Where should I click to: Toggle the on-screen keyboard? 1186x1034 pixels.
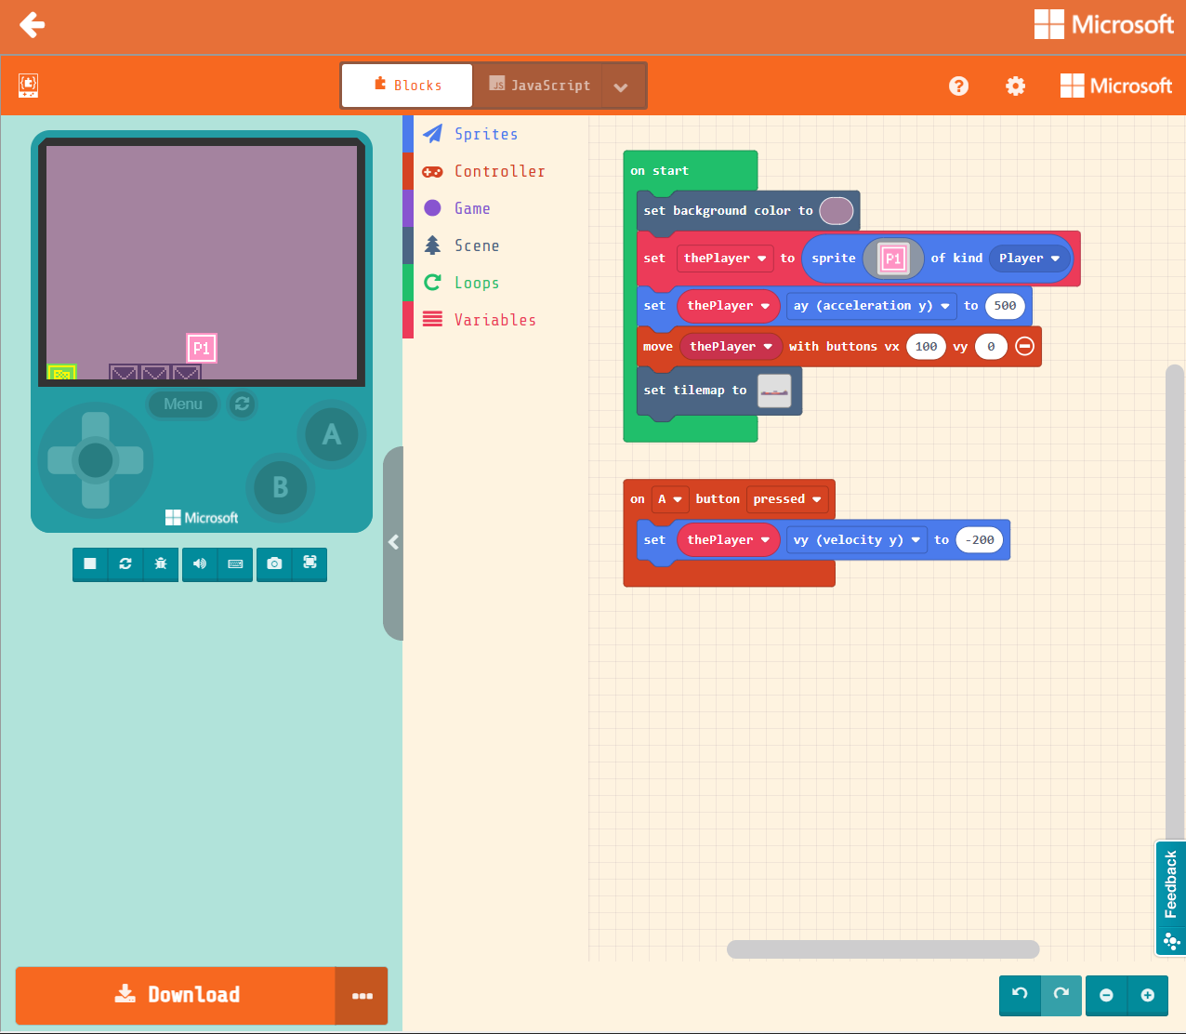click(234, 564)
